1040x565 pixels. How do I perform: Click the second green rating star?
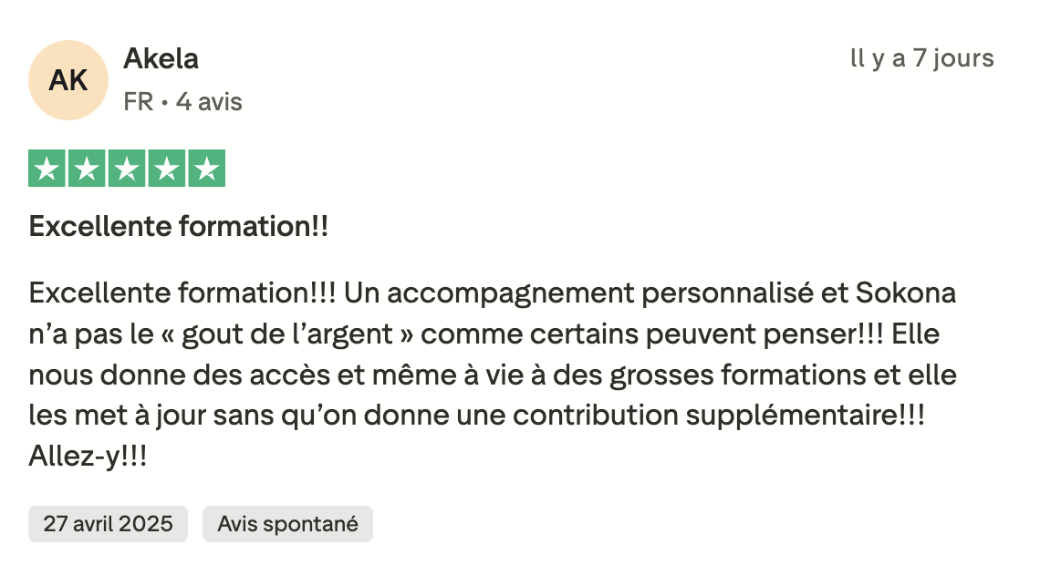click(87, 169)
